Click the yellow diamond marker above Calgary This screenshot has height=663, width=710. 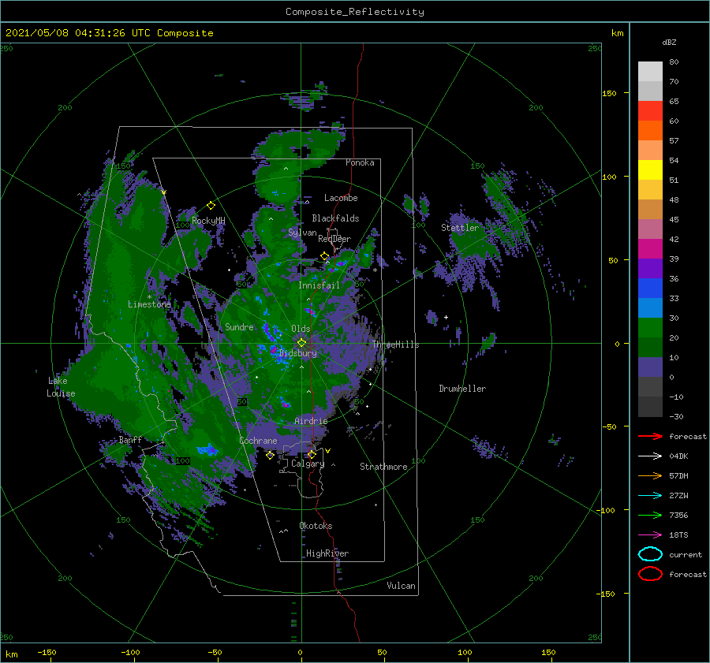click(312, 454)
